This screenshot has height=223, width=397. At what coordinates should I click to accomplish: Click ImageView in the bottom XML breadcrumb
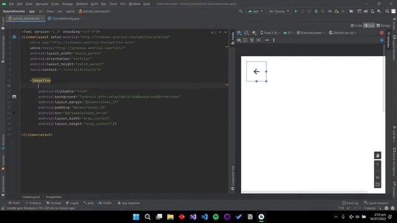click(53, 197)
